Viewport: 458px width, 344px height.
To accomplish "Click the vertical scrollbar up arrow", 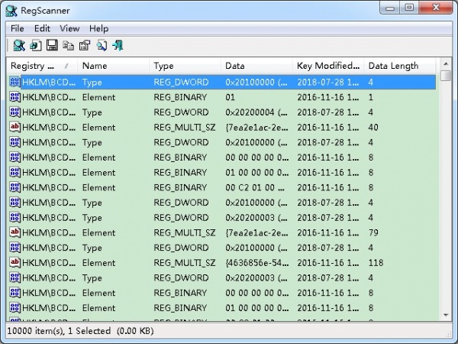I will 446,63.
